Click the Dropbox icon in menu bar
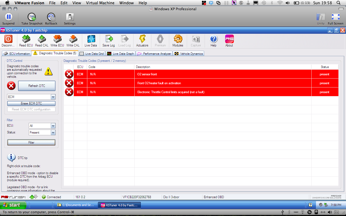Viewport: 346px width, 216px height. point(211,3)
